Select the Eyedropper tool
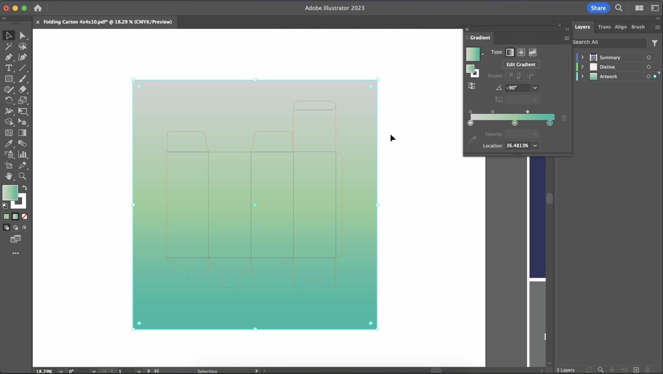 pyautogui.click(x=8, y=144)
